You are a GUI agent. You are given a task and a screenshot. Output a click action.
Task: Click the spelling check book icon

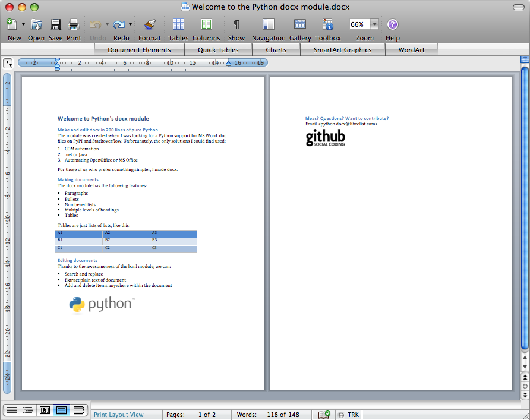[x=324, y=414]
